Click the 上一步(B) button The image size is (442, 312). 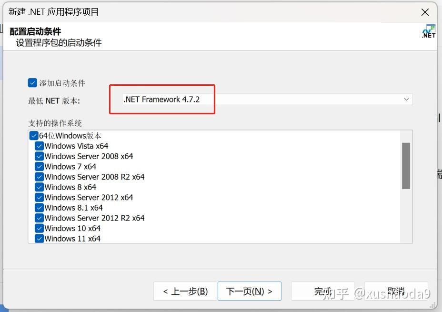(x=185, y=291)
